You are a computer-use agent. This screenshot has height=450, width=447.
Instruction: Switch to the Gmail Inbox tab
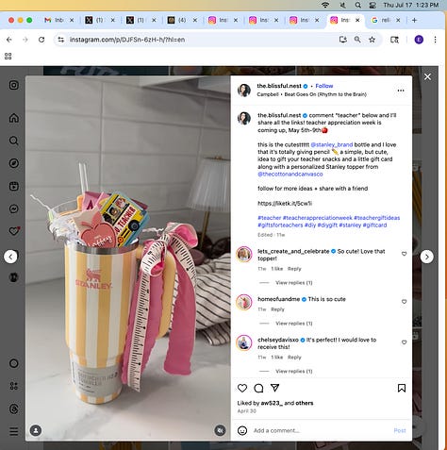[x=58, y=20]
